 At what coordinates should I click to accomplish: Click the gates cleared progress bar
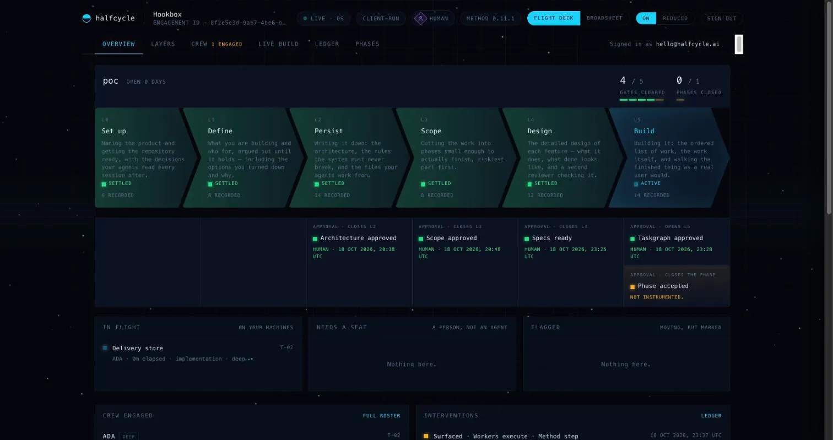[x=642, y=100]
